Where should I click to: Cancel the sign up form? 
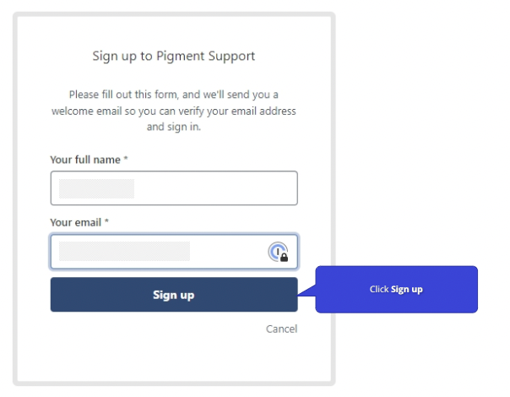[281, 329]
